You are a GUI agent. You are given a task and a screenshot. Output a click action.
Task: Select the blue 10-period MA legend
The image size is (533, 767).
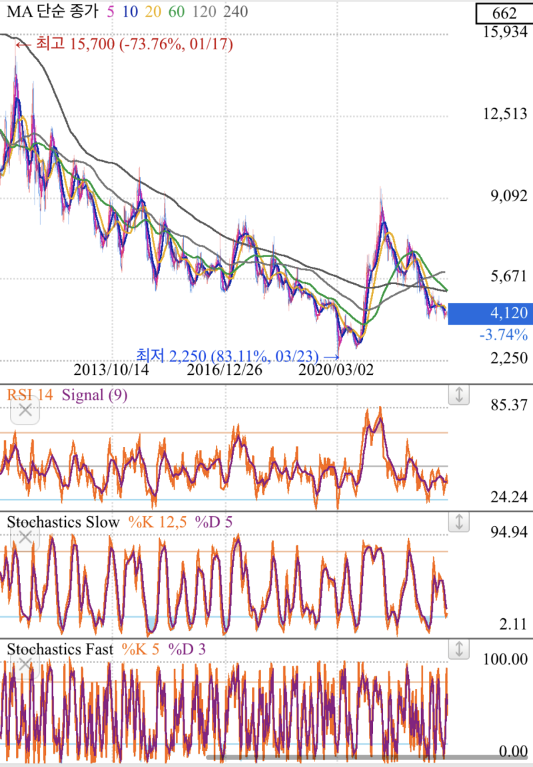pos(130,11)
